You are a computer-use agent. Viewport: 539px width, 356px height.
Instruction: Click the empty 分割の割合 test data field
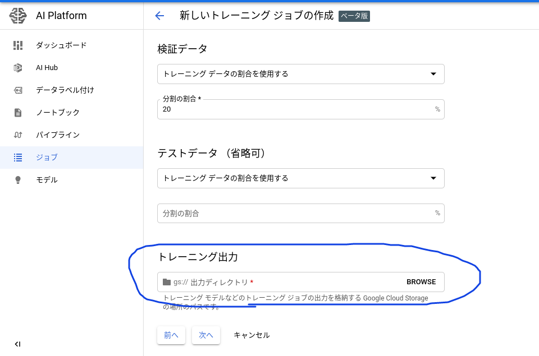301,213
